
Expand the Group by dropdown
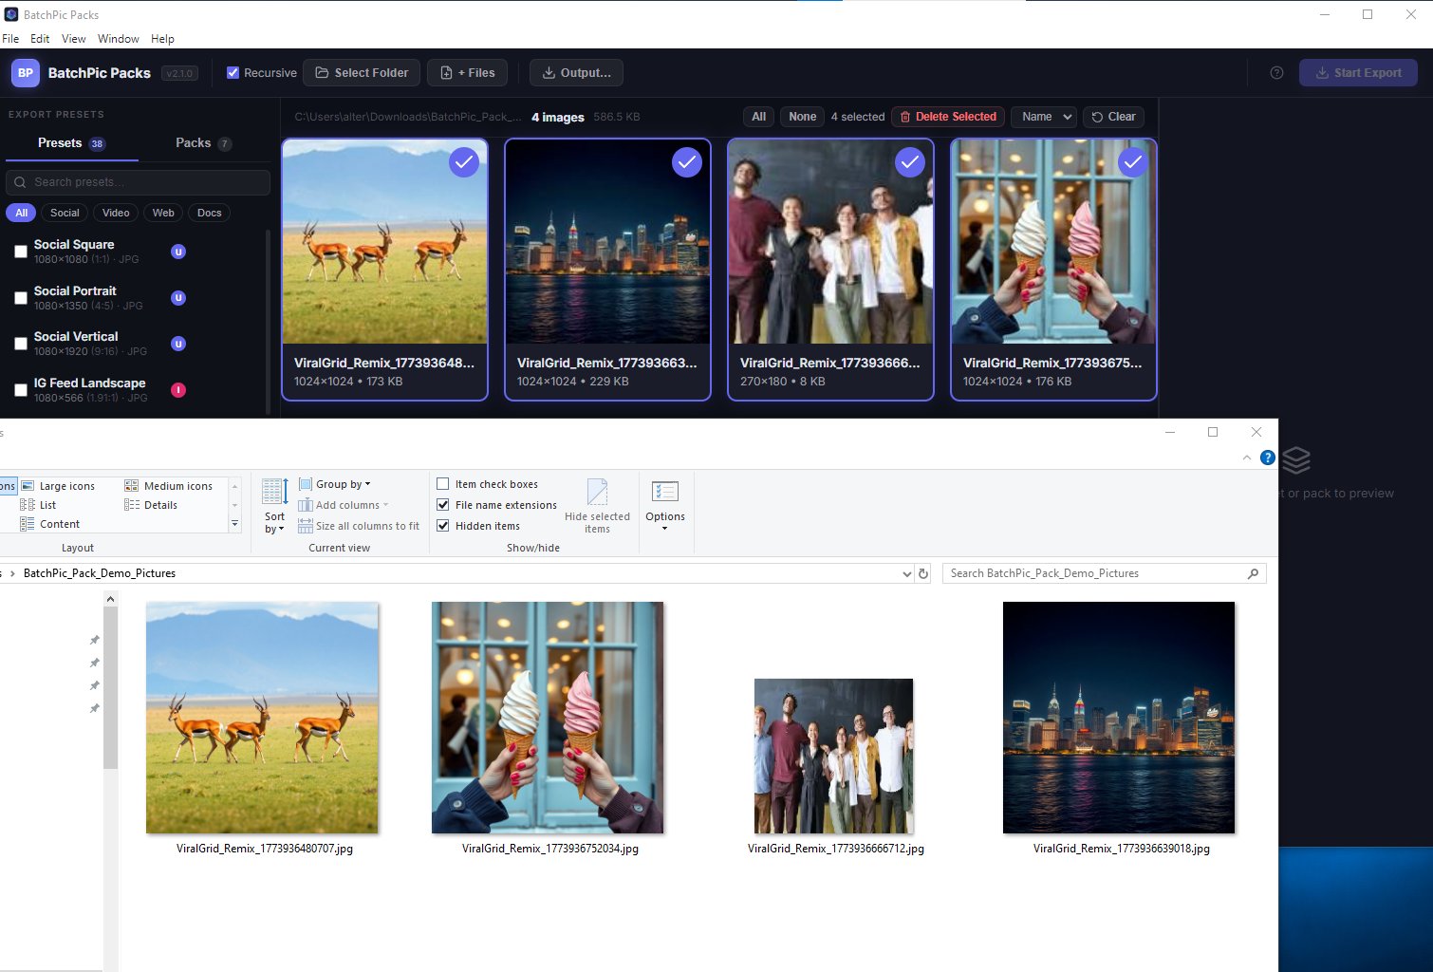342,484
